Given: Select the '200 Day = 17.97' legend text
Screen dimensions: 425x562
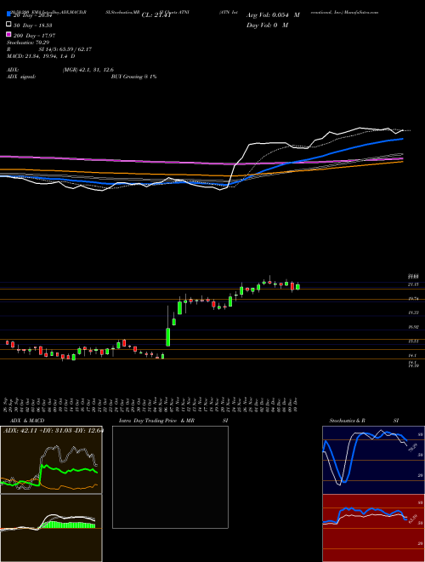Looking at the screenshot, I should [34, 36].
